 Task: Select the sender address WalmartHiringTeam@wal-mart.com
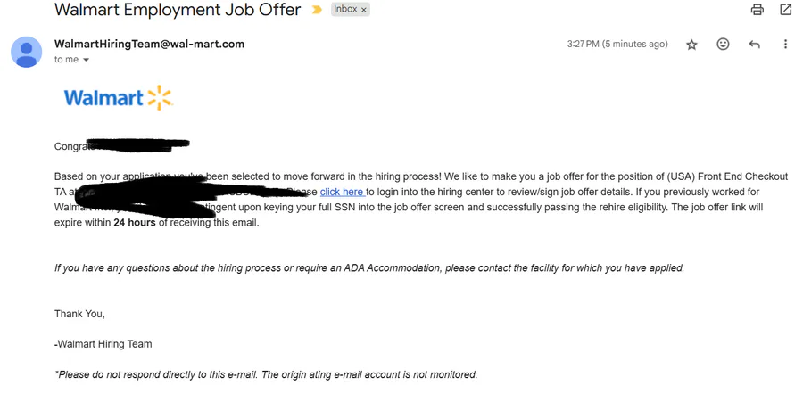coord(150,44)
